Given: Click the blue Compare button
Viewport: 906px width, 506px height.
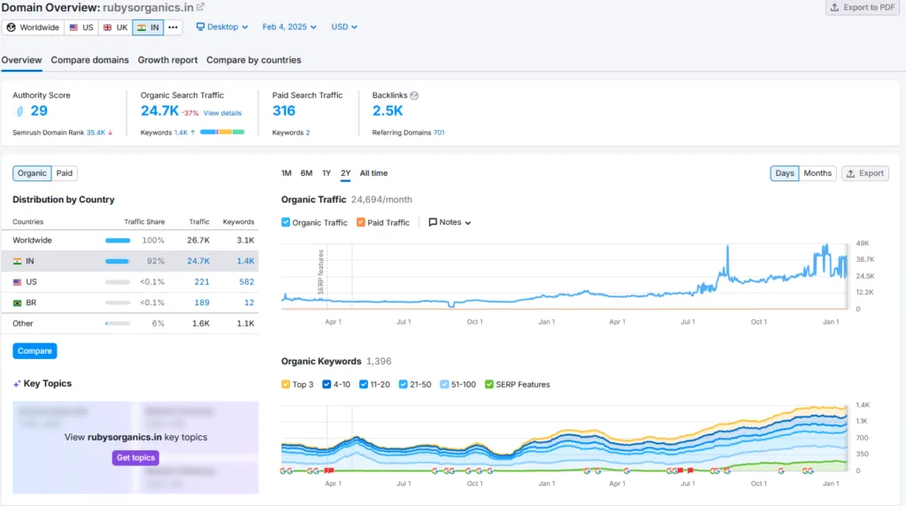Looking at the screenshot, I should pyautogui.click(x=35, y=350).
